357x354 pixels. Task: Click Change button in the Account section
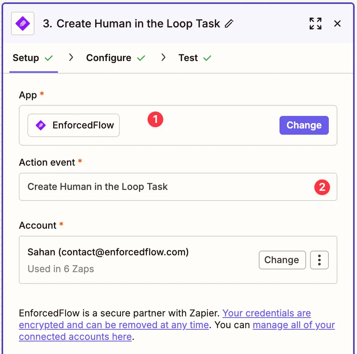click(x=282, y=260)
